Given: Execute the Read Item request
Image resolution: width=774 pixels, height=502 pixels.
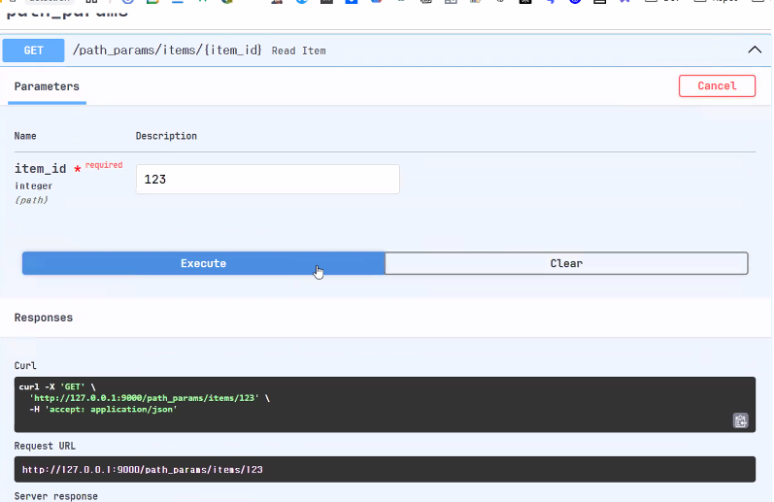Looking at the screenshot, I should (203, 263).
